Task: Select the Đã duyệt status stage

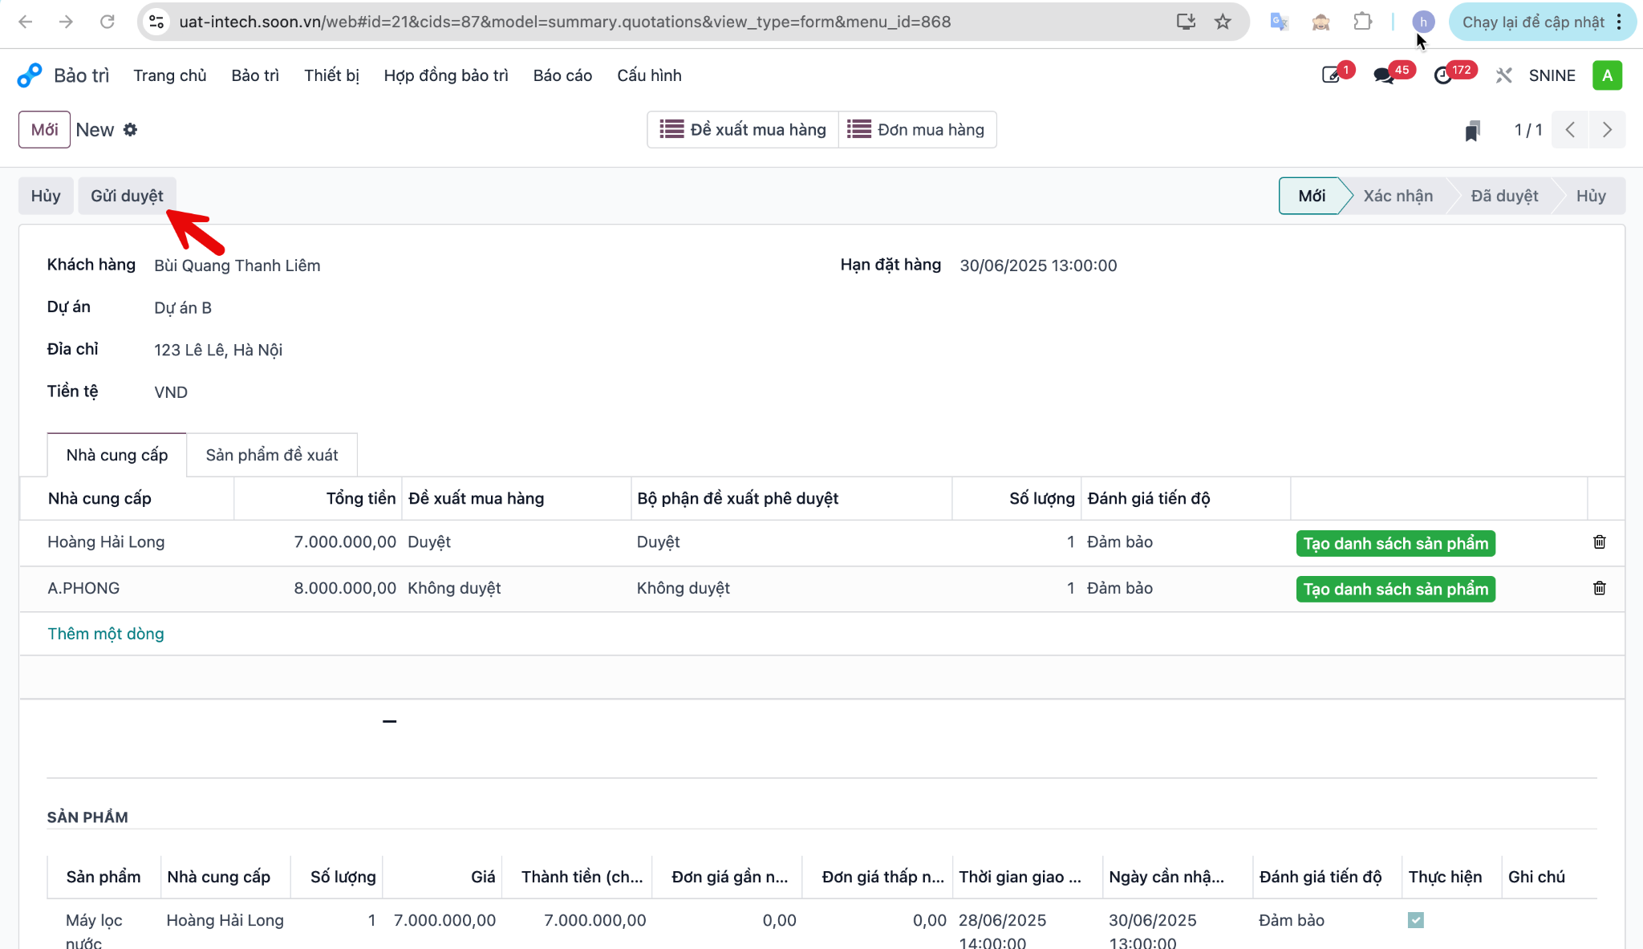Action: tap(1504, 196)
